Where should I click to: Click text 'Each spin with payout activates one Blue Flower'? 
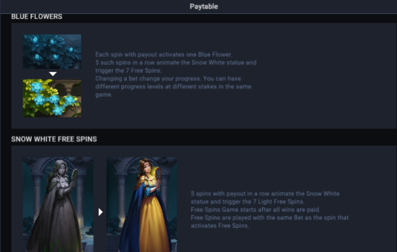[163, 54]
